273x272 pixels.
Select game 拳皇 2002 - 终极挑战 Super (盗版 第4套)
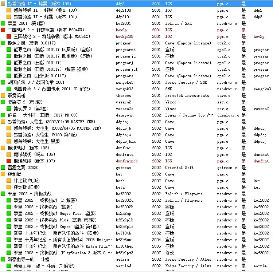point(56,226)
